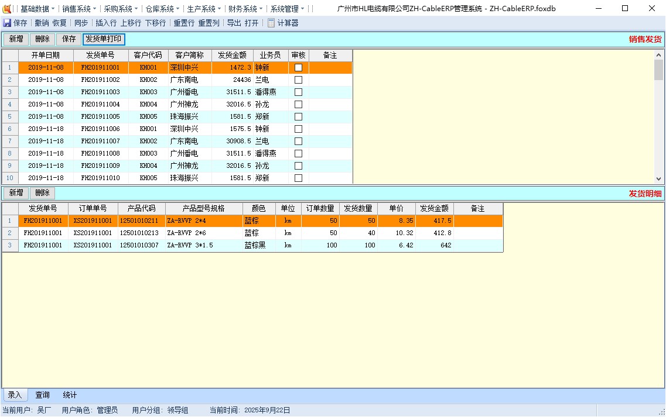Click 撤销 (undo) in the toolbar
Viewport: 666px width, 417px height.
[42, 23]
